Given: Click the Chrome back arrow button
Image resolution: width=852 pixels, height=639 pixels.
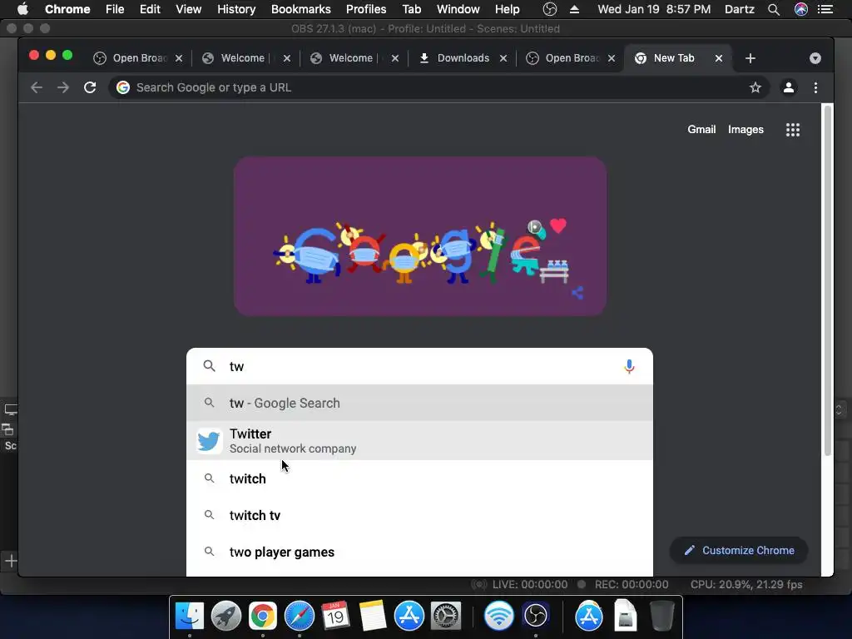Looking at the screenshot, I should tap(37, 87).
